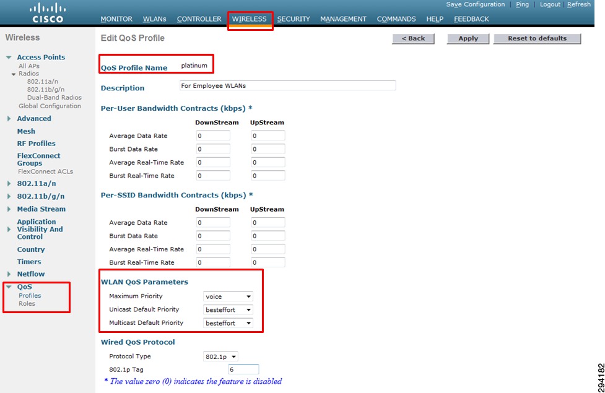Open the SECURITY menu
The height and width of the screenshot is (393, 605).
point(294,19)
